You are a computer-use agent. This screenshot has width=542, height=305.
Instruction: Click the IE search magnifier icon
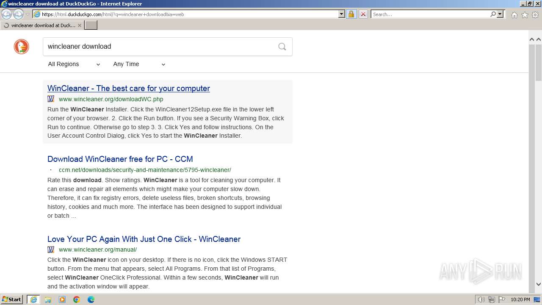pos(493,14)
